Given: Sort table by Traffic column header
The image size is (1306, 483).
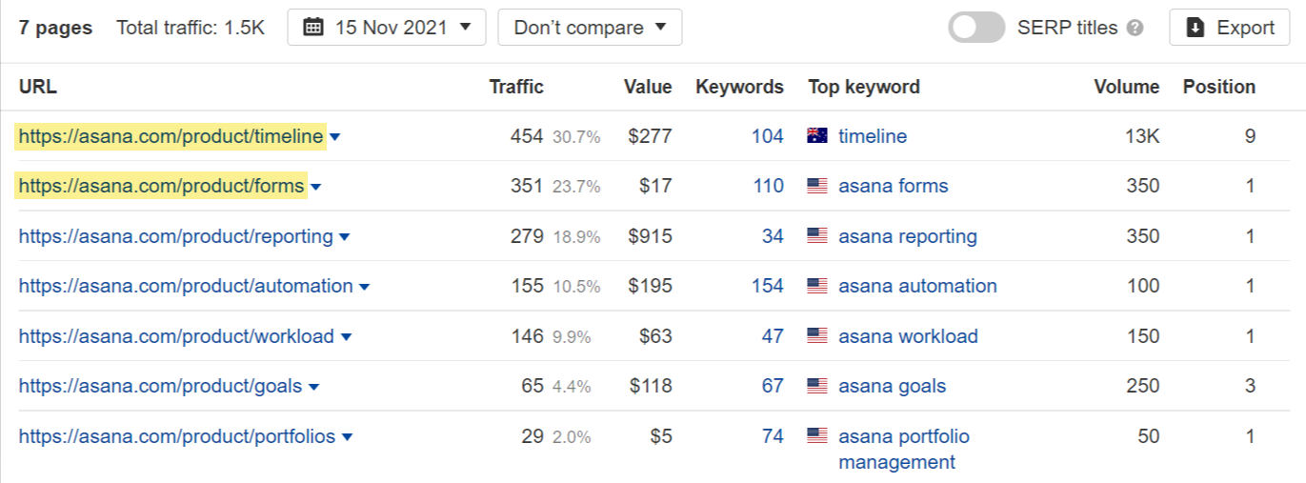Looking at the screenshot, I should [x=516, y=87].
